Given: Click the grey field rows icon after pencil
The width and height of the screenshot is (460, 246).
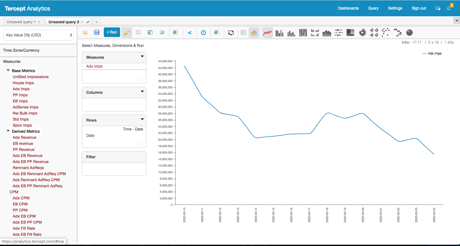Looking at the screenshot, I should pyautogui.click(x=138, y=32).
